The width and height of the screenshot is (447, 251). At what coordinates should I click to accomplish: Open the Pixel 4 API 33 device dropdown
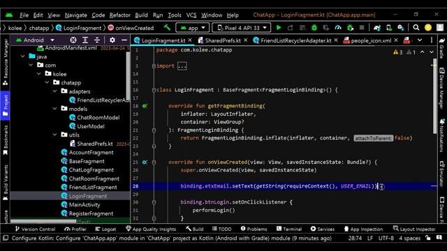tap(242, 28)
